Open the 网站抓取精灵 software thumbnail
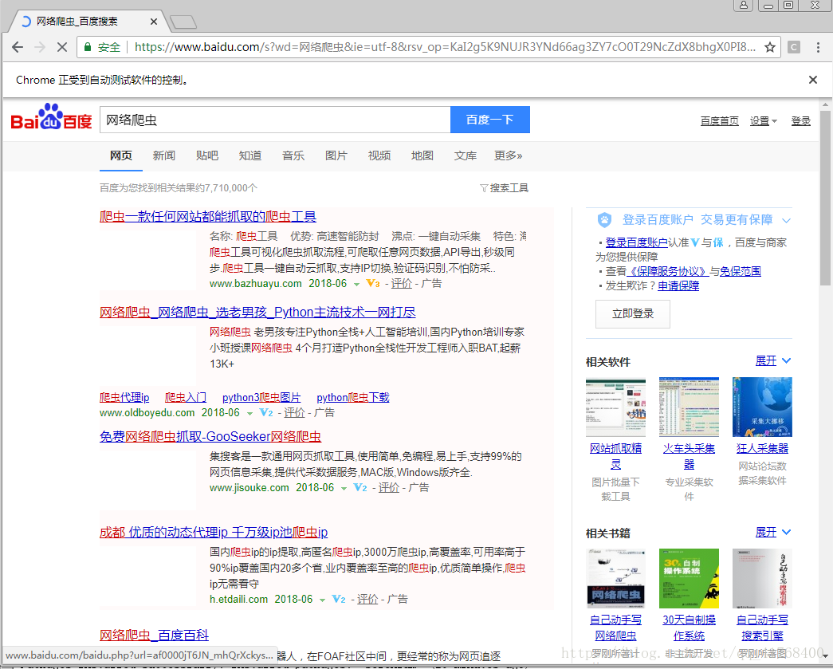833x669 pixels. pyautogui.click(x=615, y=407)
